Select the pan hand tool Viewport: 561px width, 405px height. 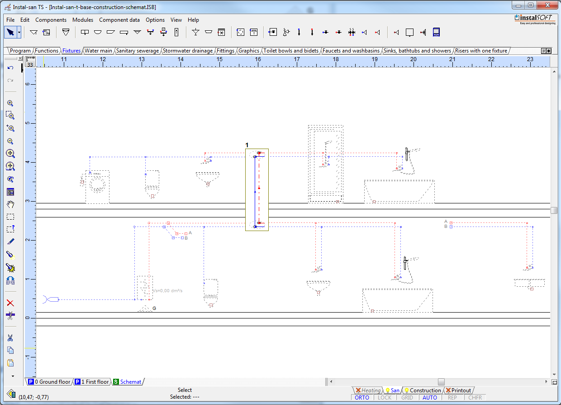click(10, 204)
